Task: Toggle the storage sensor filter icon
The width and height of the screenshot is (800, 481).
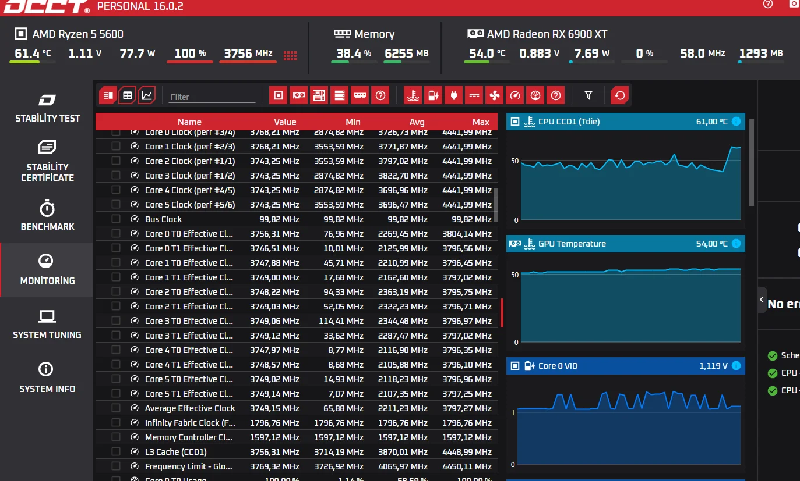Action: click(340, 95)
